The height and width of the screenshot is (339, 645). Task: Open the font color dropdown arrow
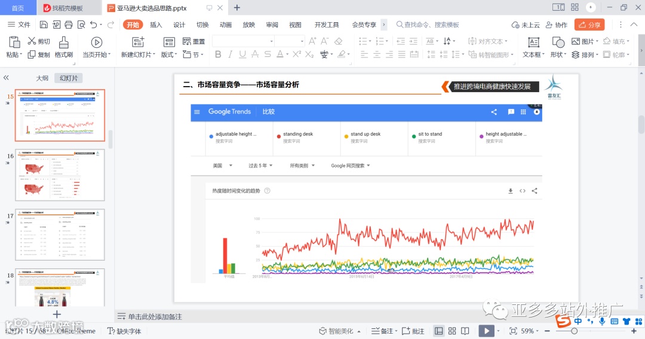click(x=287, y=54)
